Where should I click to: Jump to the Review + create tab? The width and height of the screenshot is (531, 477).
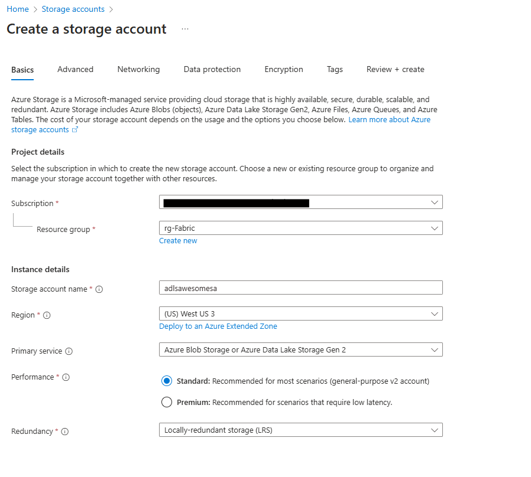pos(395,69)
